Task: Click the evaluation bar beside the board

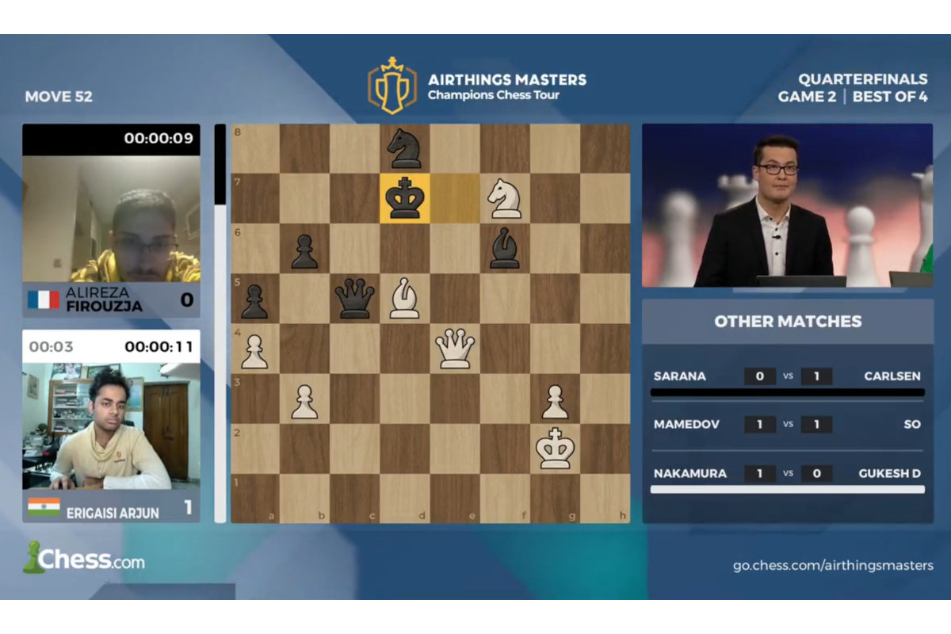Action: 220,323
